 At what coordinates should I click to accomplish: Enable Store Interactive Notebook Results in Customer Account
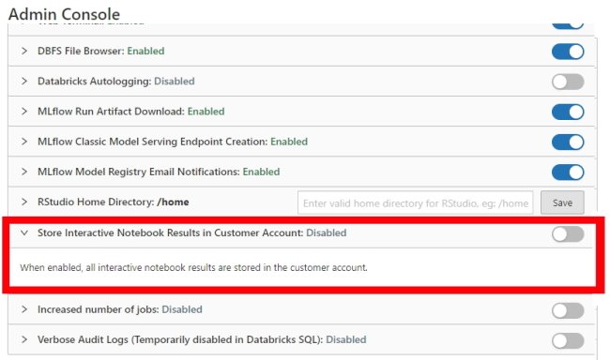click(568, 234)
